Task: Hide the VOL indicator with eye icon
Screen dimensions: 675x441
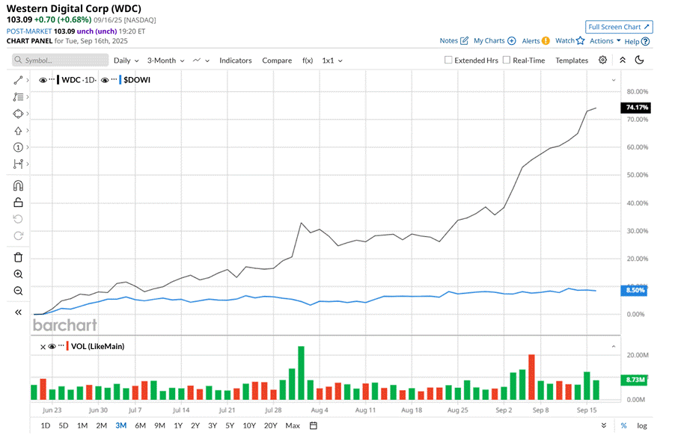Action: coord(52,346)
